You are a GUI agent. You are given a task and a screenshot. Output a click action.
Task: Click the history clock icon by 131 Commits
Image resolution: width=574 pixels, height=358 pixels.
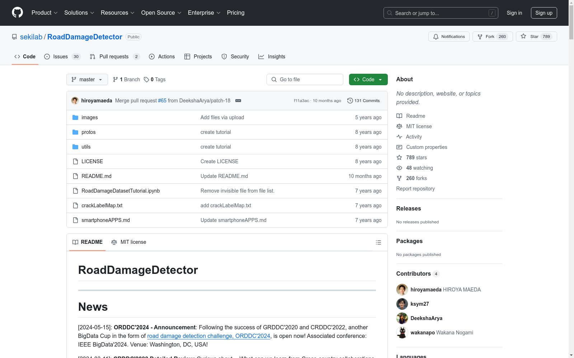point(350,101)
